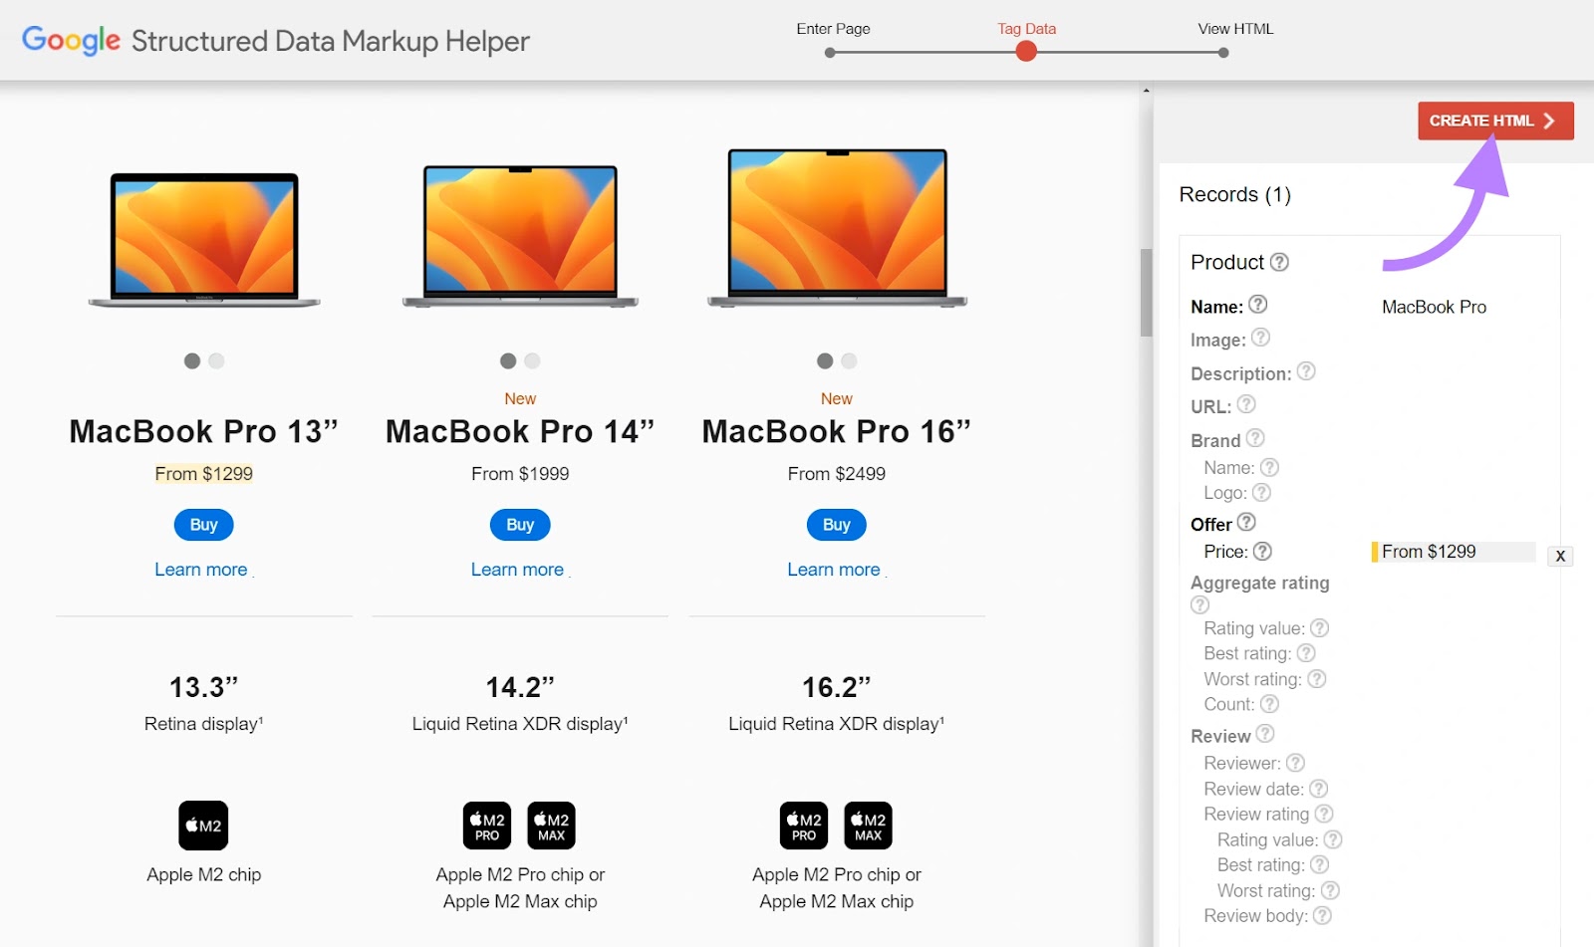Open help icon next to Description field
The height and width of the screenshot is (947, 1594).
point(1306,371)
